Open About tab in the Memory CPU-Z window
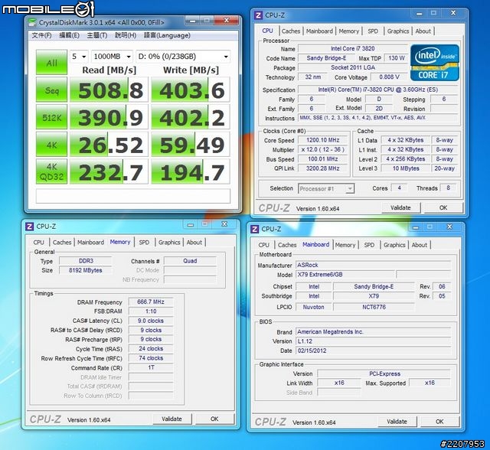Viewport: 490px width, 450px height. tap(194, 243)
